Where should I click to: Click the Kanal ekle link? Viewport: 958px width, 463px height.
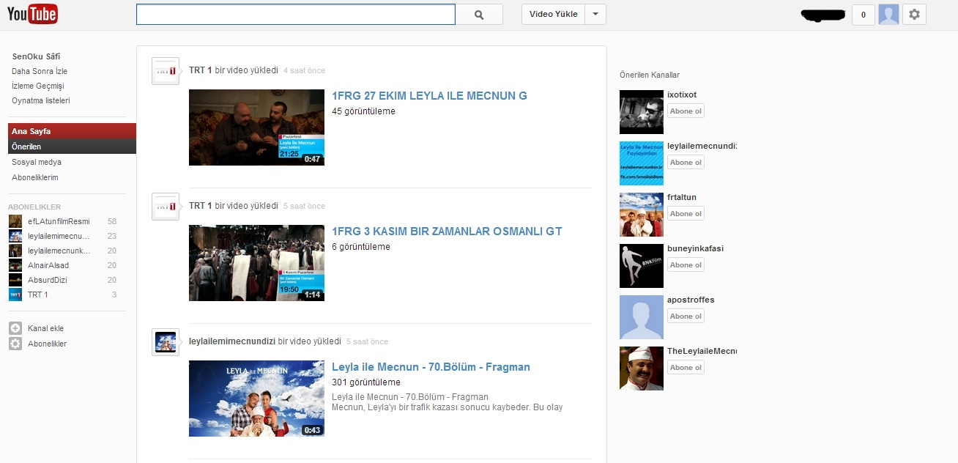(45, 328)
